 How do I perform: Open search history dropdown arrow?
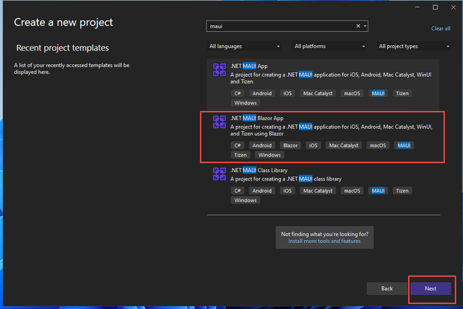365,26
